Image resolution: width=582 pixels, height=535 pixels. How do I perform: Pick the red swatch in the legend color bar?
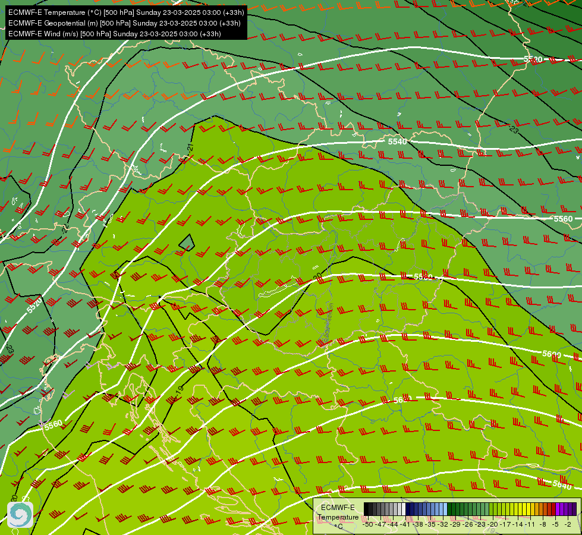[x=553, y=509]
